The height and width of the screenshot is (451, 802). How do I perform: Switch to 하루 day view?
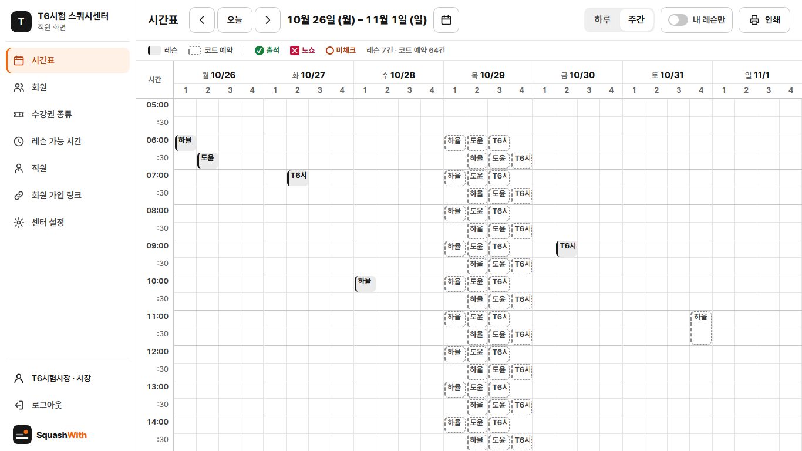602,20
